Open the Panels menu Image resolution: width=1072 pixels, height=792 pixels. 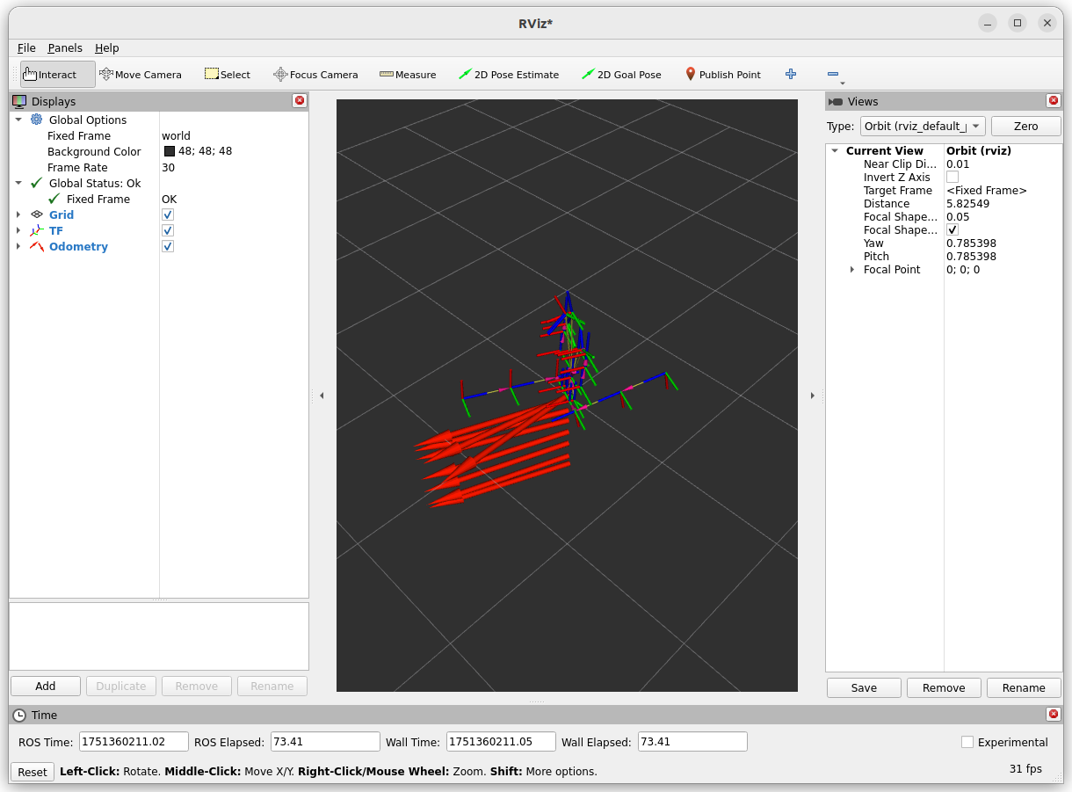click(65, 47)
